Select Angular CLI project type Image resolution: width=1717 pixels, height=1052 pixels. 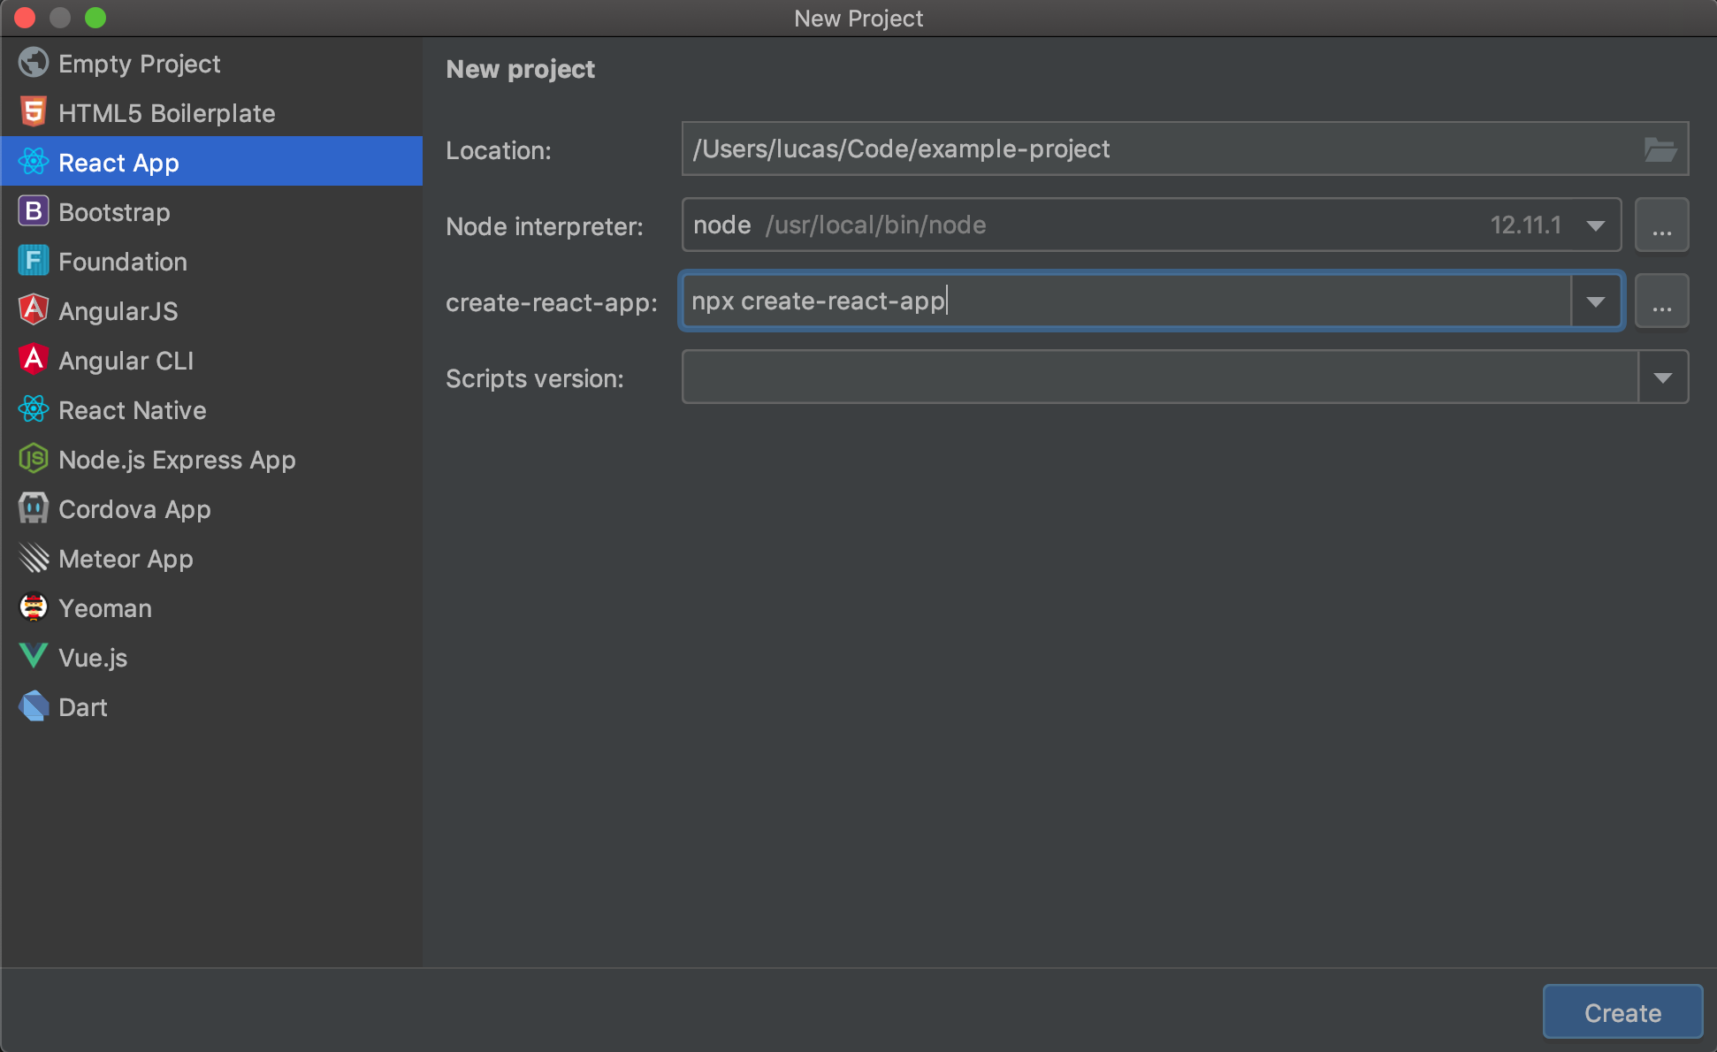coord(126,361)
